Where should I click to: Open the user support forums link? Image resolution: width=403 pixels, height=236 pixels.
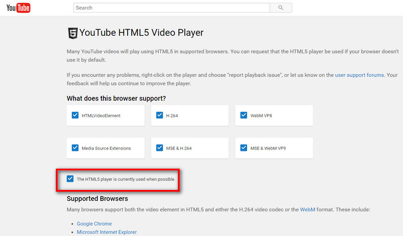point(359,75)
